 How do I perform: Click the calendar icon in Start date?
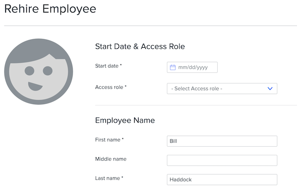[x=172, y=67]
